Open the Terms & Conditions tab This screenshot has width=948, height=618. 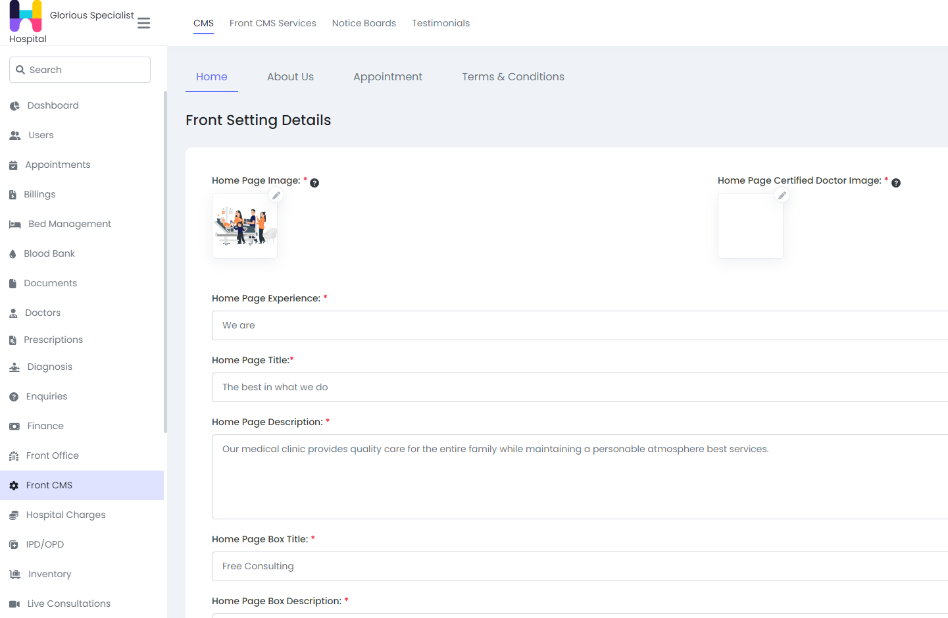pos(512,77)
